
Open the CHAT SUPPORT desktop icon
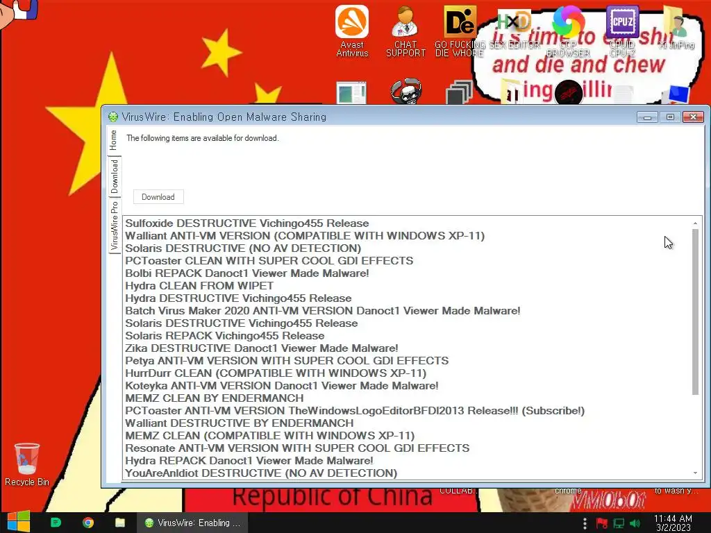click(x=405, y=31)
